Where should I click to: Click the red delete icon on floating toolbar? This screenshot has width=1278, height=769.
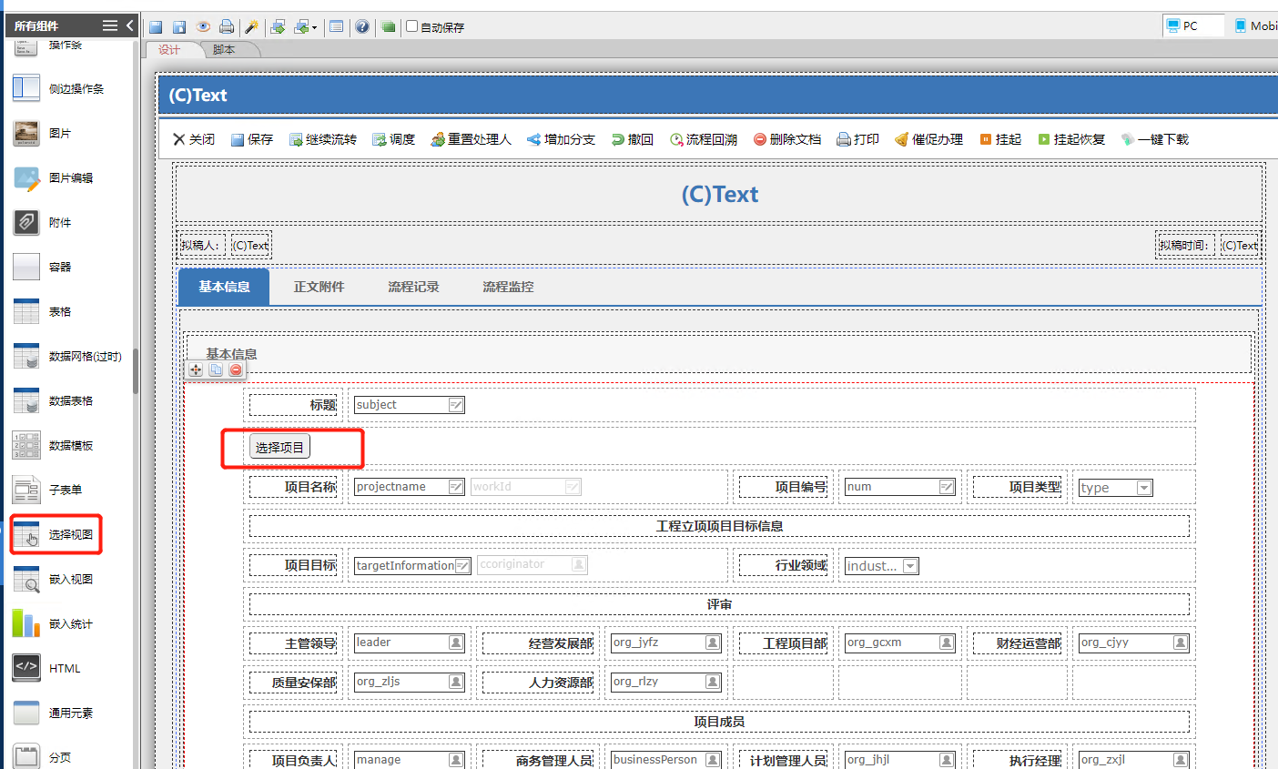pos(236,369)
